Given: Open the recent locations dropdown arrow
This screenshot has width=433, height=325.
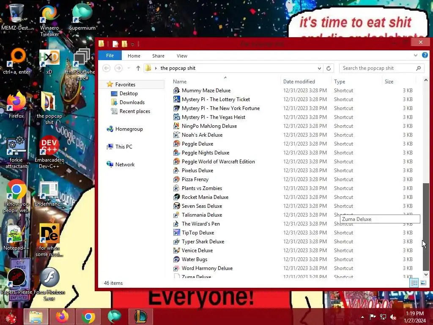Looking at the screenshot, I should (129, 68).
